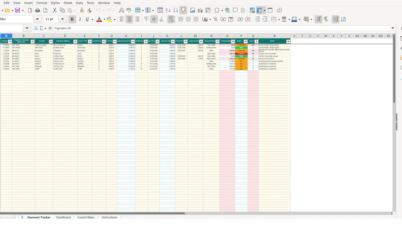The height and width of the screenshot is (226, 402).
Task: Expand the Name Box dropdown
Action: coord(27,28)
